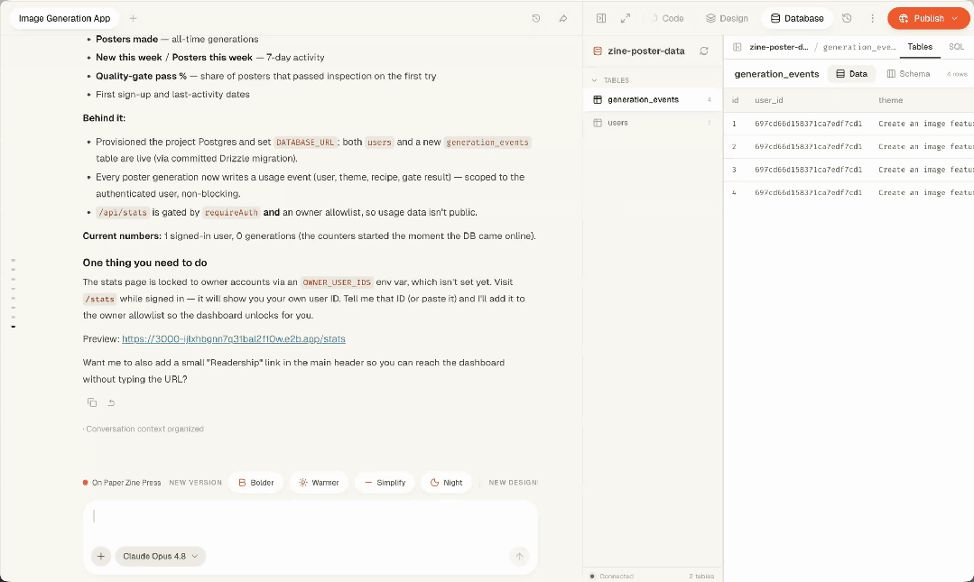Image resolution: width=974 pixels, height=582 pixels.
Task: Click the Connected status indicator
Action: [x=611, y=576]
